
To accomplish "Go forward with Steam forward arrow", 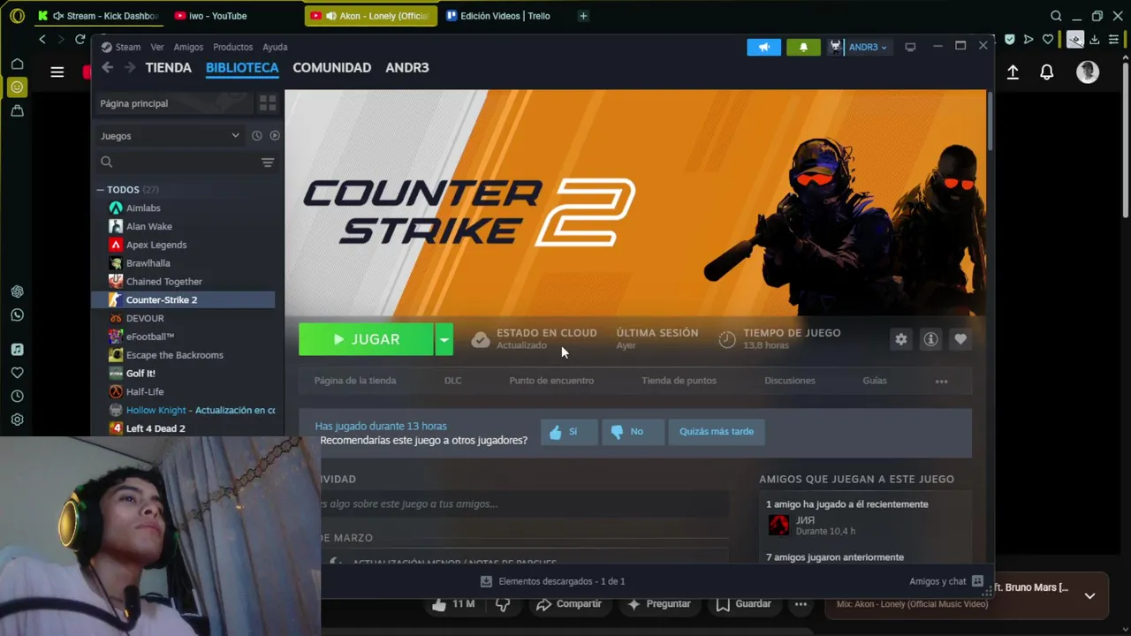I will 130,68.
